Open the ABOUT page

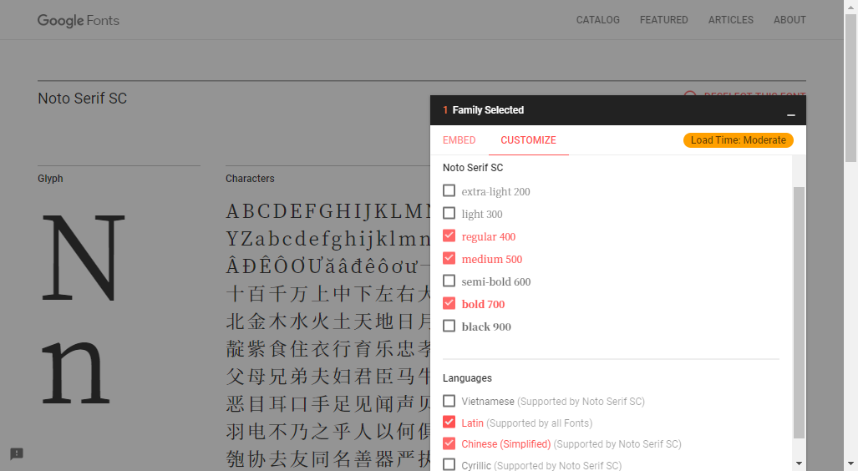pos(789,20)
